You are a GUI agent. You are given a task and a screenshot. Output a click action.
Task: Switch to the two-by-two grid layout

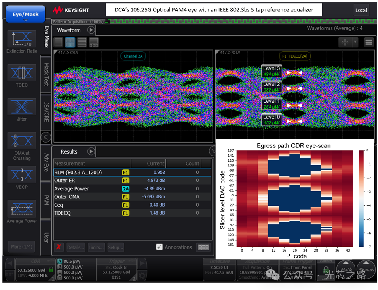[x=70, y=42]
